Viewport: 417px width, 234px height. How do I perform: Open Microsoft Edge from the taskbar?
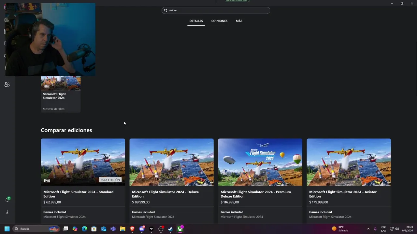[x=84, y=229]
